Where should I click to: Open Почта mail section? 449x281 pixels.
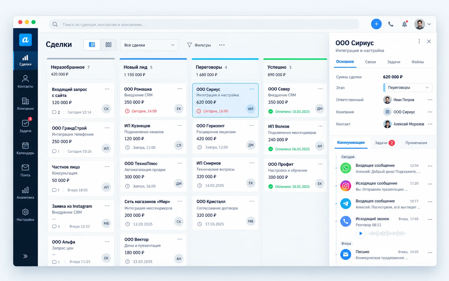pos(25,171)
